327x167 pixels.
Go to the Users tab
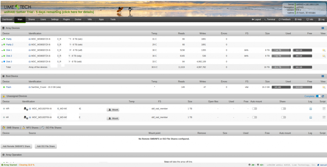[x=43, y=19]
